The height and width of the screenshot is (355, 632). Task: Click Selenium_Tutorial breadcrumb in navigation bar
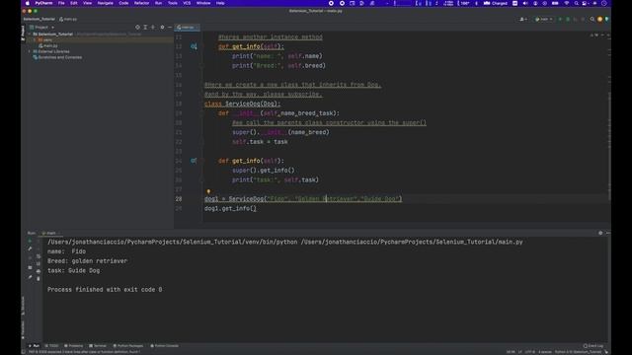pyautogui.click(x=39, y=19)
